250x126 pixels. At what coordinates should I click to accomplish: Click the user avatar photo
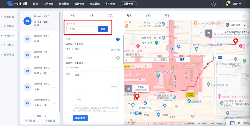228,4
